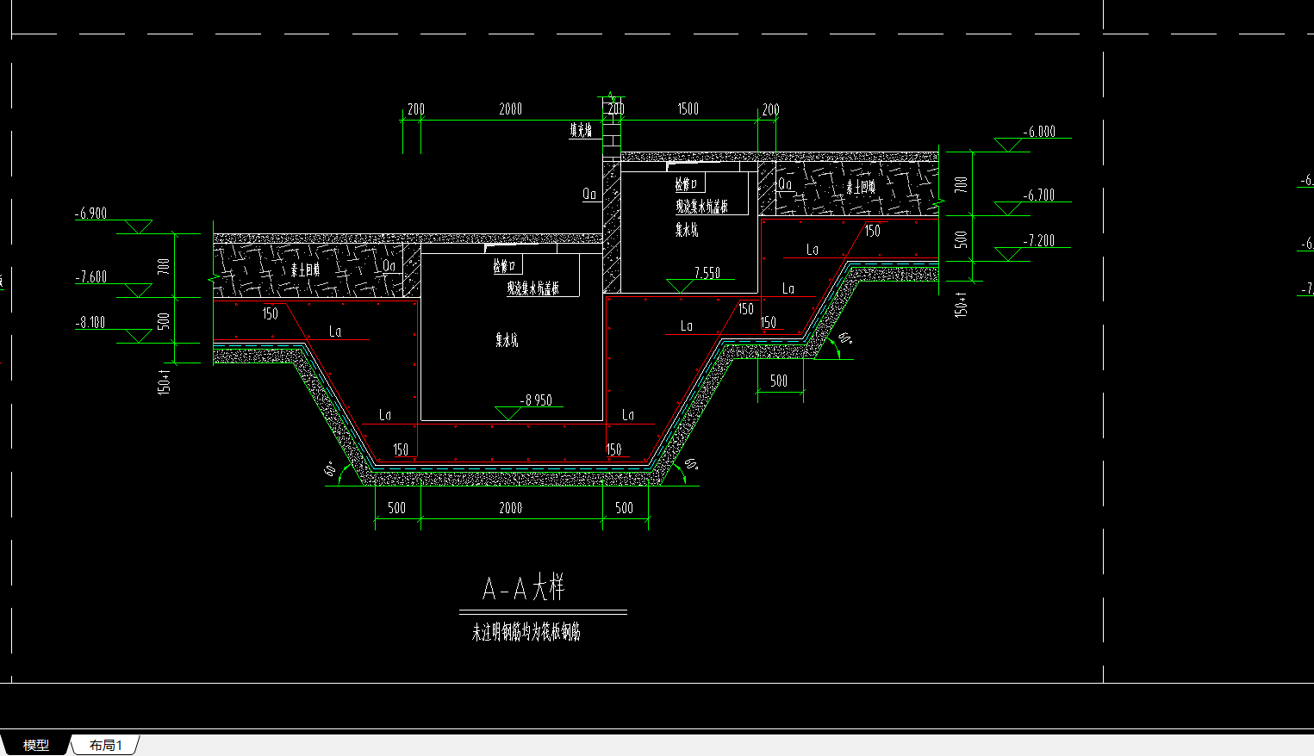Select the A-A大样 title text

[x=523, y=589]
